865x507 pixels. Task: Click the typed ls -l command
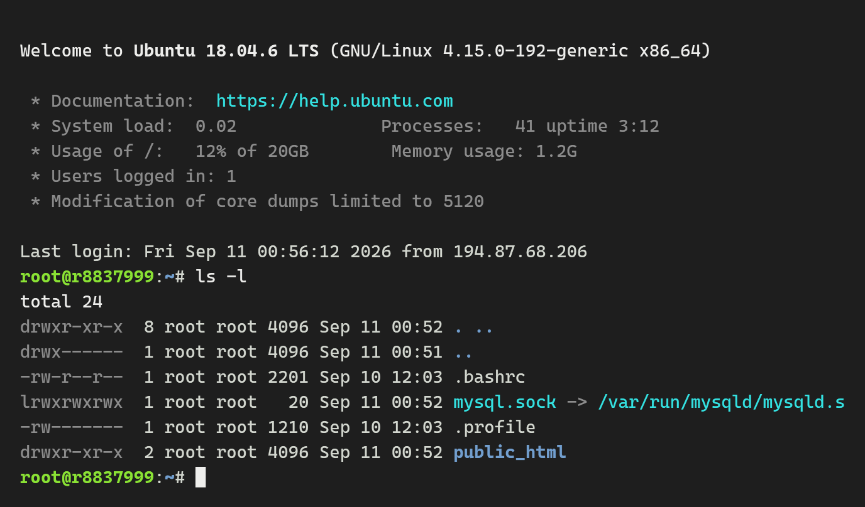[221, 277]
